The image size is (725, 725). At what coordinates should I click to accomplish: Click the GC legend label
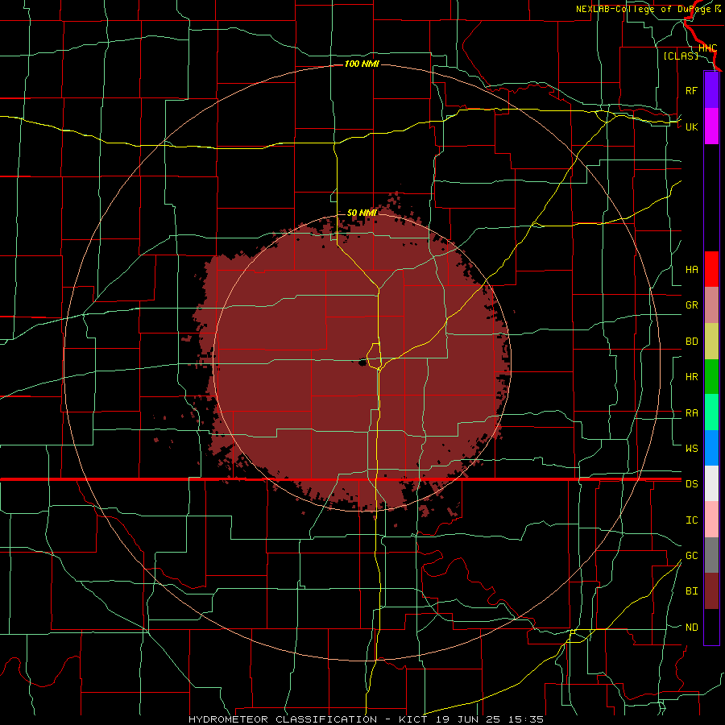point(691,556)
